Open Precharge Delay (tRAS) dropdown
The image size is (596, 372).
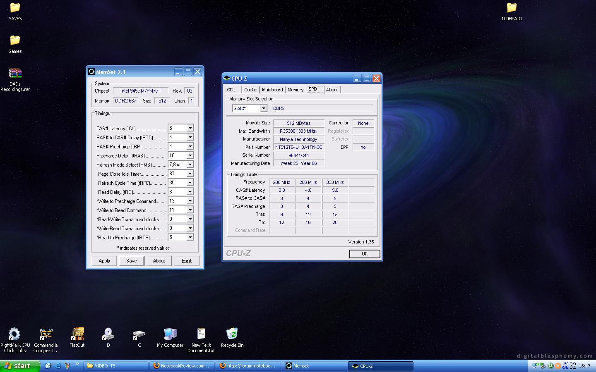tap(190, 155)
